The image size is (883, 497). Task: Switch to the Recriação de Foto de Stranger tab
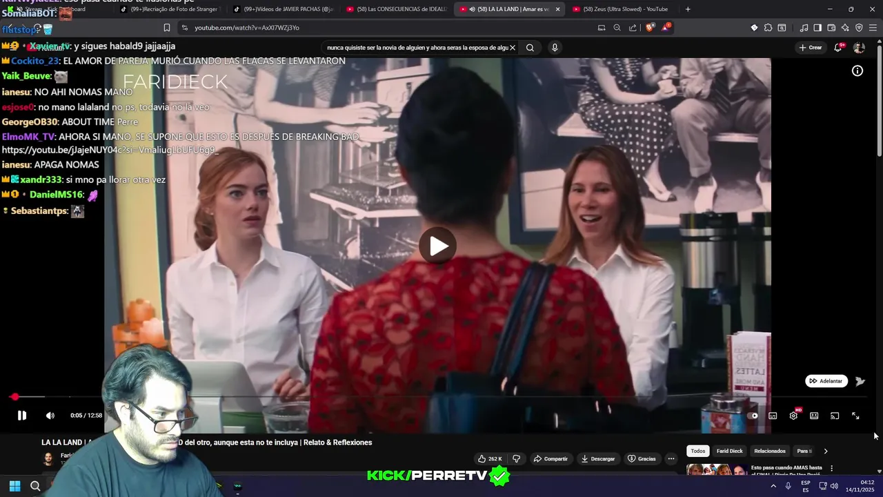point(169,9)
